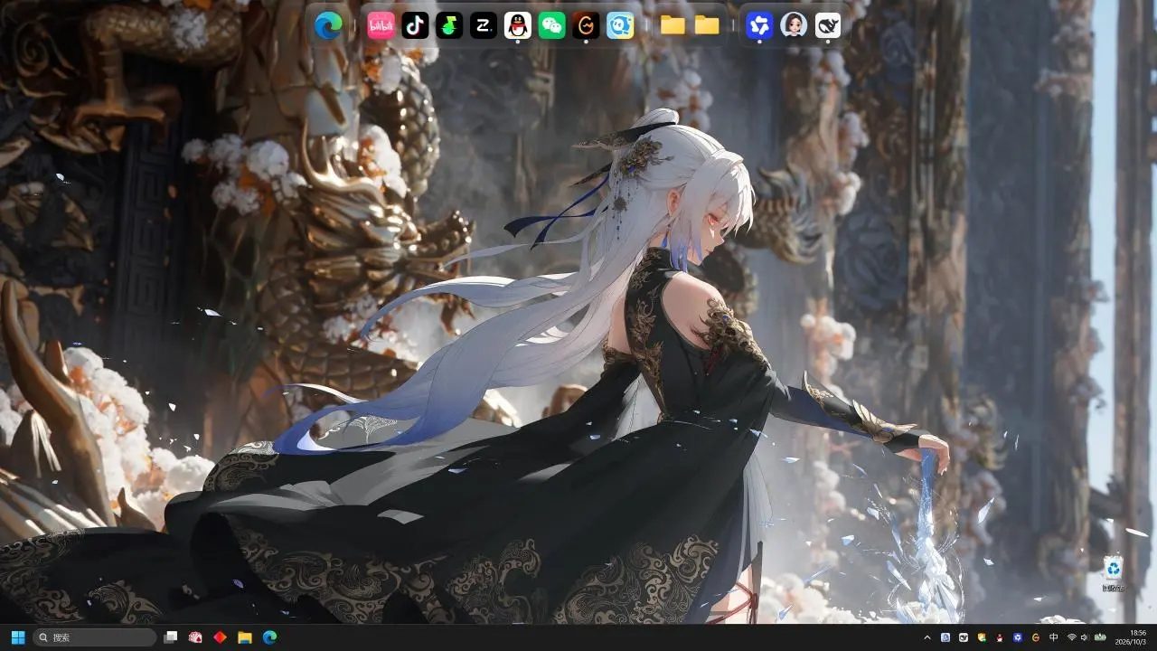Open the Windows Start menu
The height and width of the screenshot is (651, 1157).
tap(18, 637)
